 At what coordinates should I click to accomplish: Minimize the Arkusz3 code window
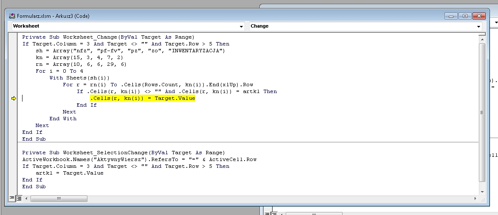[451, 16]
